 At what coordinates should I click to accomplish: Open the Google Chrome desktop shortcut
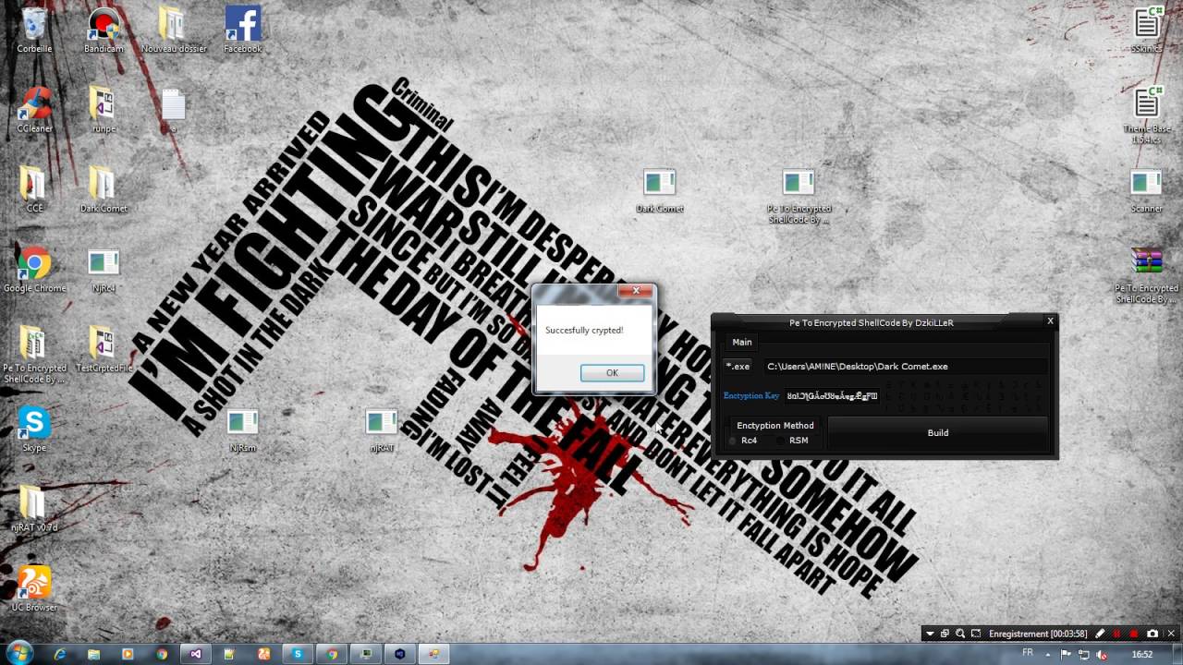pos(34,270)
